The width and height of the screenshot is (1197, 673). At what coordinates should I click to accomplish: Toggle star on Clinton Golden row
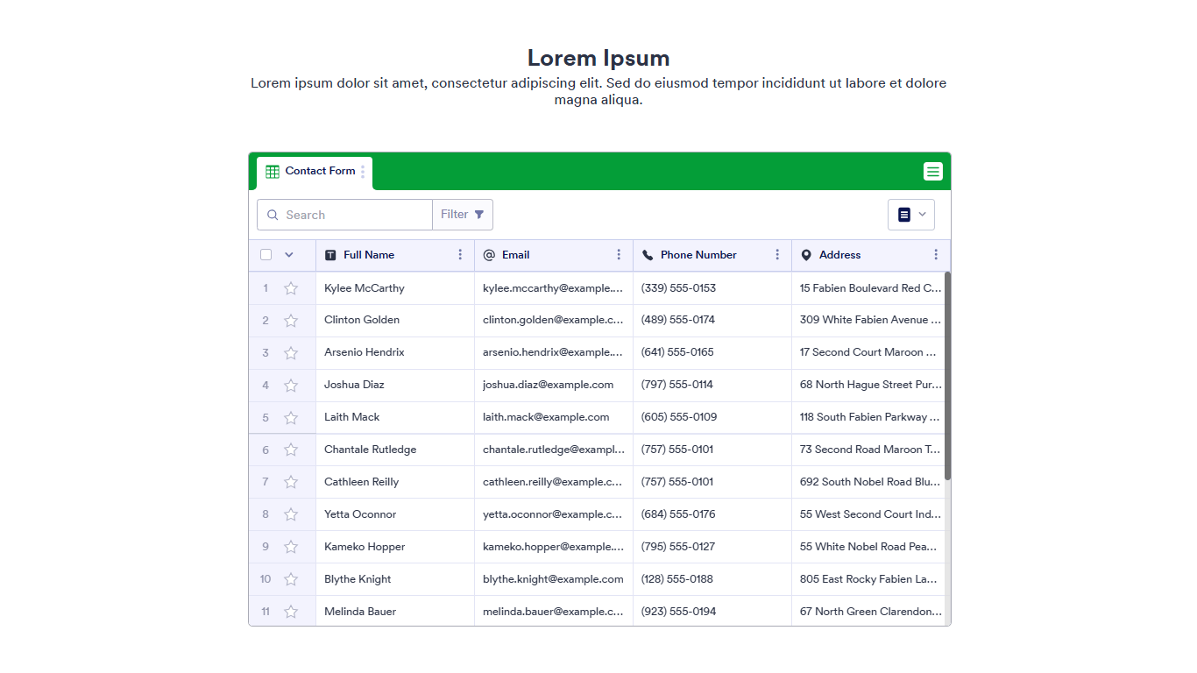[x=291, y=321]
